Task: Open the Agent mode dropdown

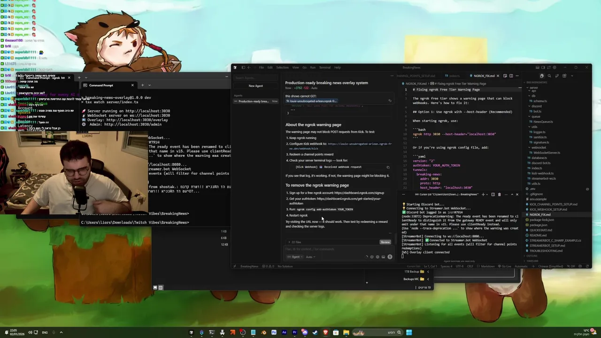Action: (294, 257)
